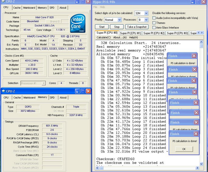Open the About...(A) menu
Image resolution: width=208 pixels, height=172 pixels.
point(120,37)
